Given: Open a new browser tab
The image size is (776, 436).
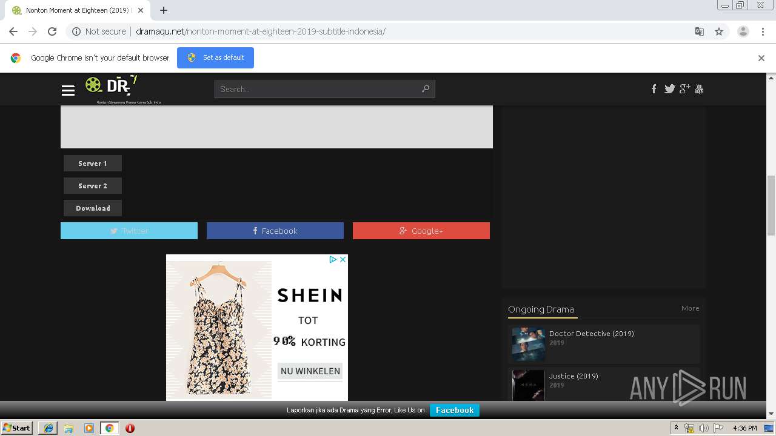Looking at the screenshot, I should pyautogui.click(x=164, y=10).
